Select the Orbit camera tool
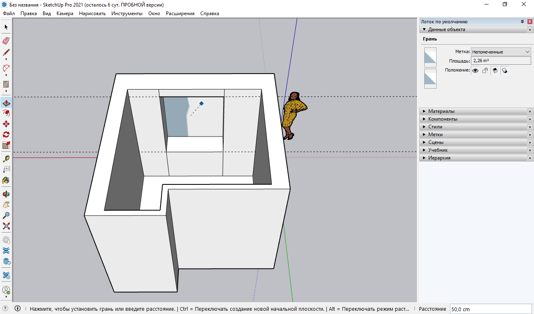 click(x=6, y=194)
